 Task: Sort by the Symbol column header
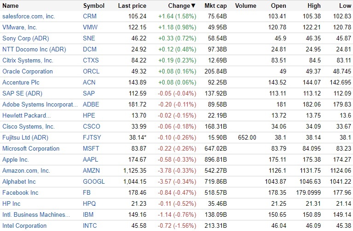click(93, 6)
